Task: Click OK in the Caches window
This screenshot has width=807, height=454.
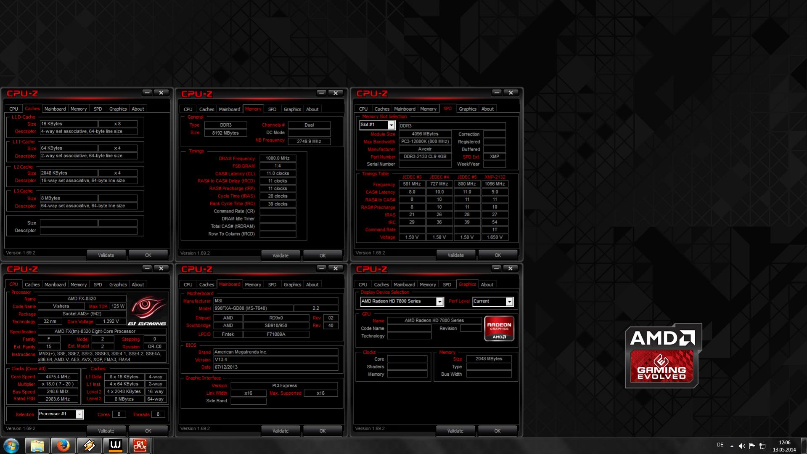Action: click(148, 255)
